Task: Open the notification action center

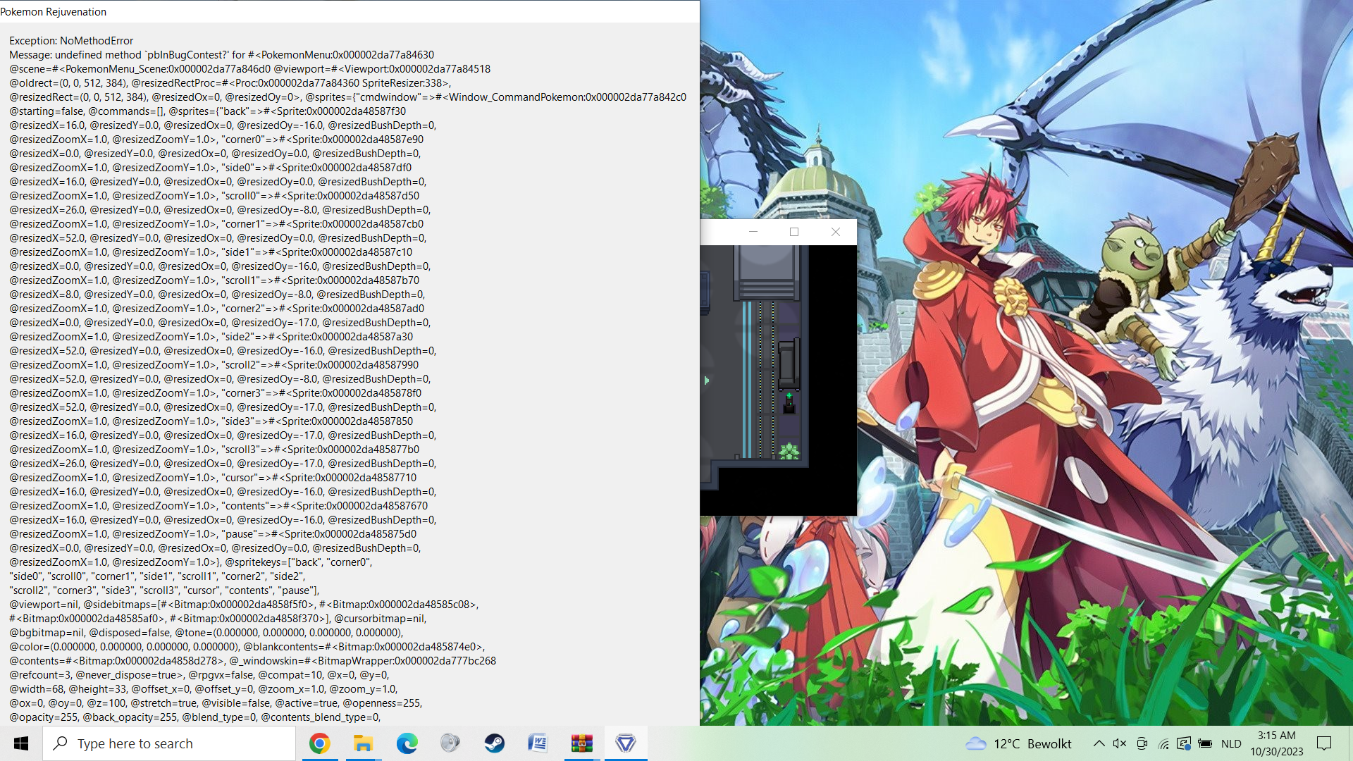Action: pyautogui.click(x=1324, y=743)
